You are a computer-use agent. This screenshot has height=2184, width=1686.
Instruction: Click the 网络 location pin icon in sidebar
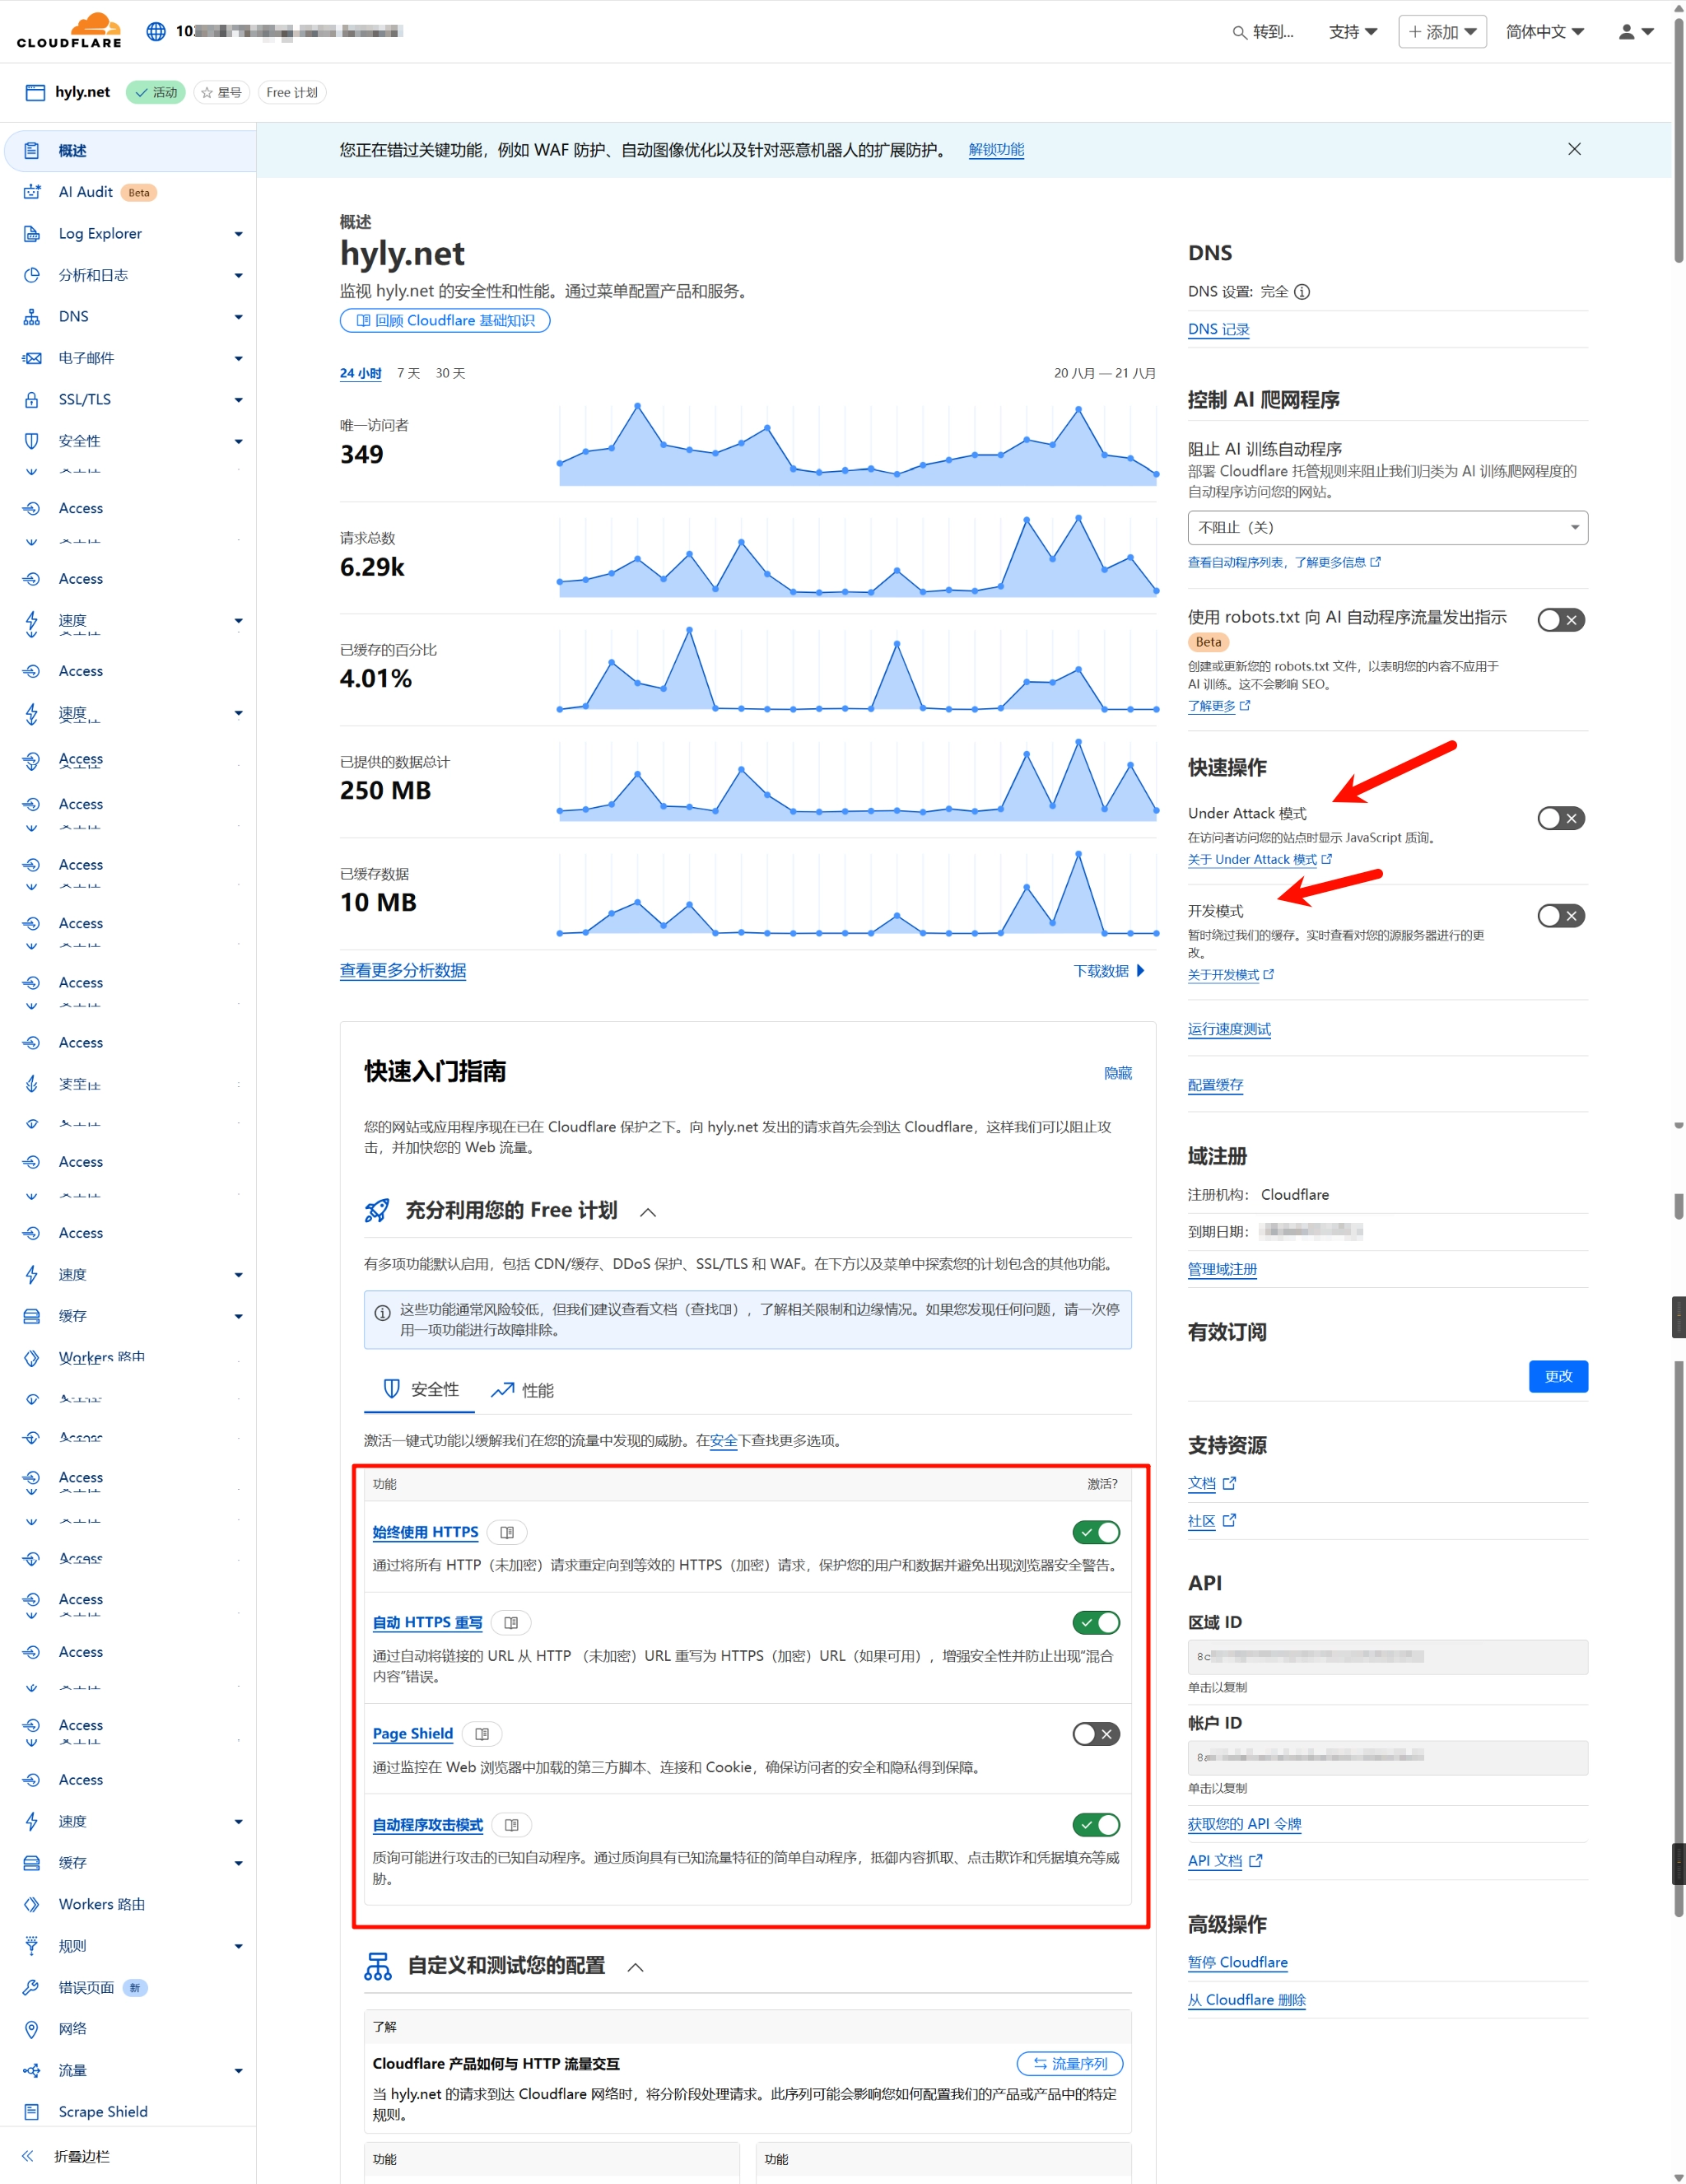pos(32,2029)
